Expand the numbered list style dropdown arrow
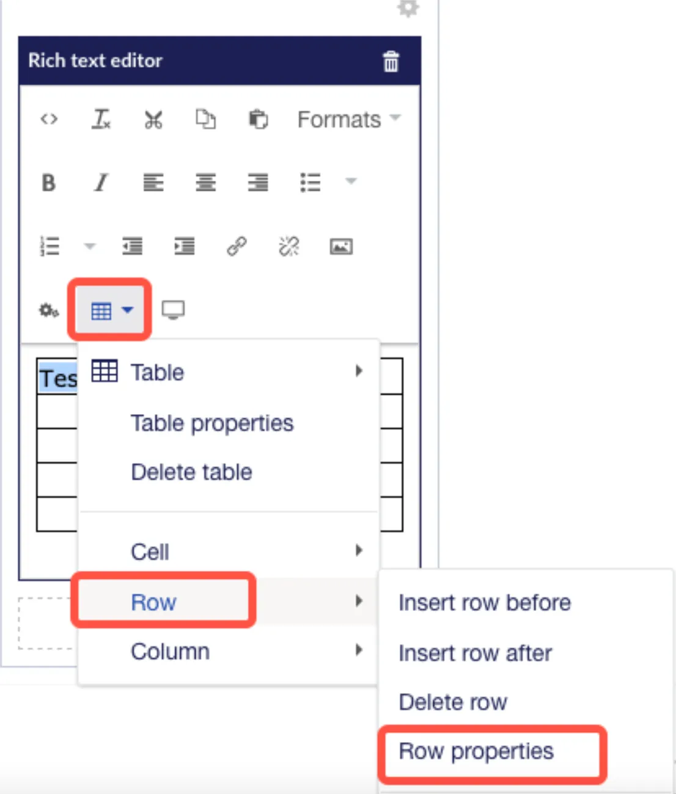Screen dimensions: 676x794 click(90, 246)
